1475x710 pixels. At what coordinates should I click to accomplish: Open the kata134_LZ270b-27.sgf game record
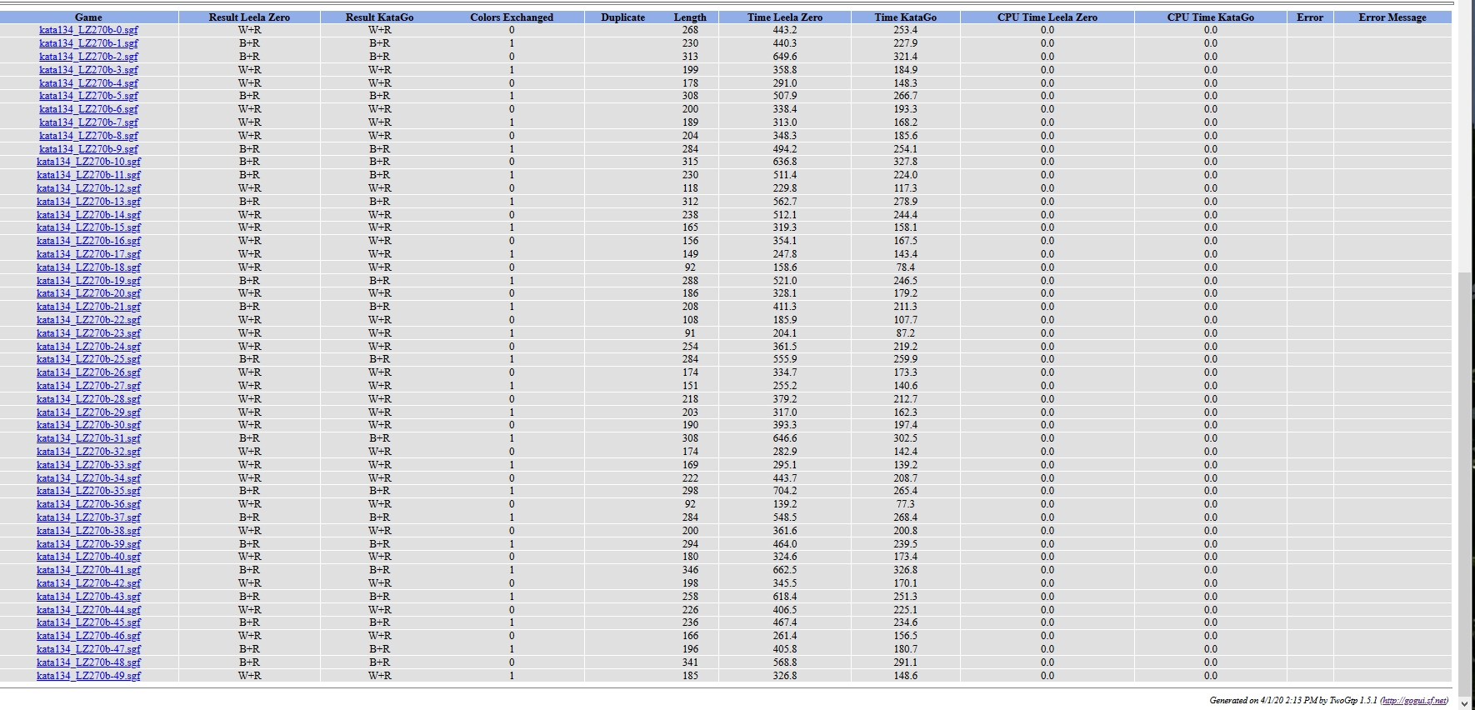point(88,386)
